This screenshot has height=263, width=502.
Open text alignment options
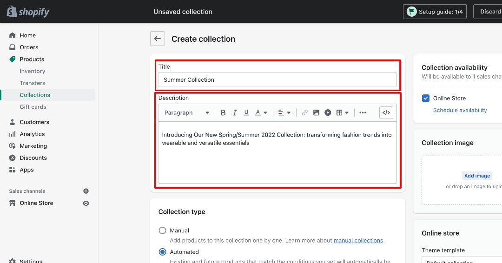[284, 112]
